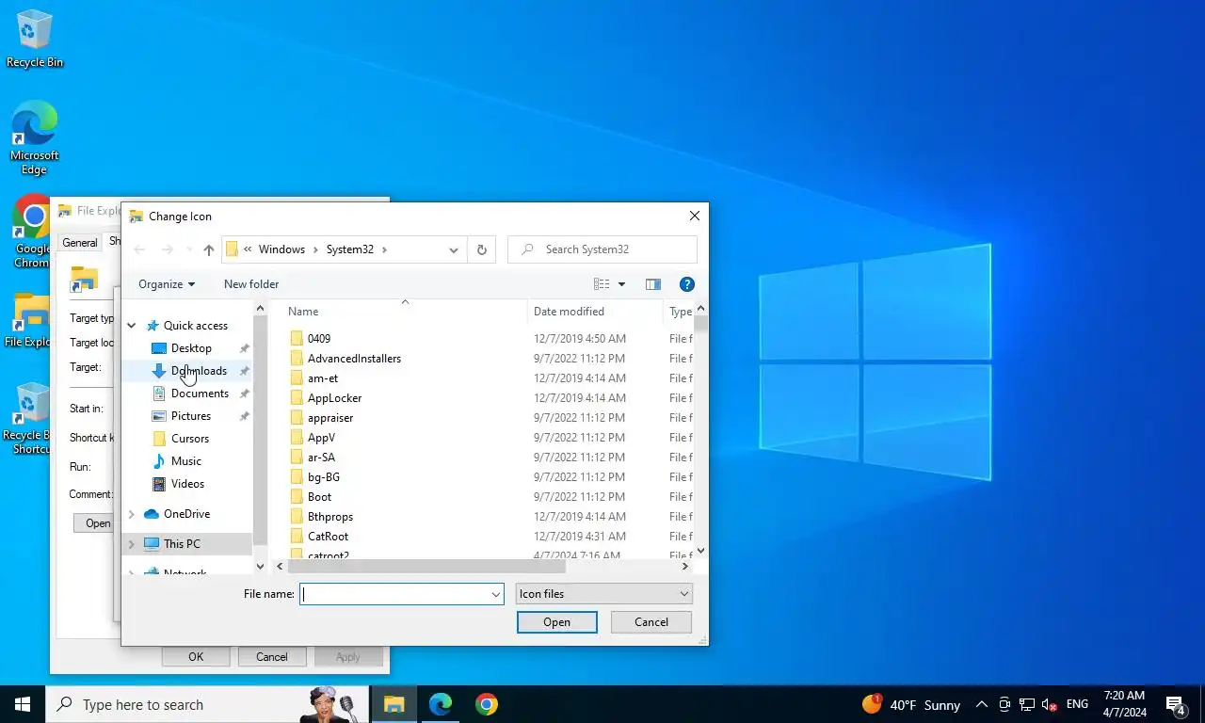Click the horizontal scrollbar of file list

426,567
